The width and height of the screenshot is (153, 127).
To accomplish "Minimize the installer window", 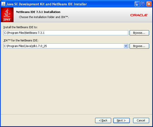I will 137,4.
